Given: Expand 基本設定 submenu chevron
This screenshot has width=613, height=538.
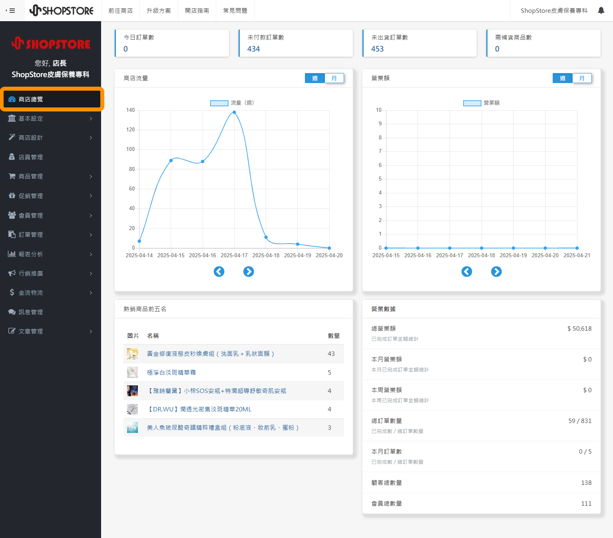Looking at the screenshot, I should [91, 119].
